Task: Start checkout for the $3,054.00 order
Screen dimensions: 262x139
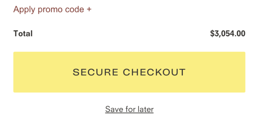Action: click(129, 72)
